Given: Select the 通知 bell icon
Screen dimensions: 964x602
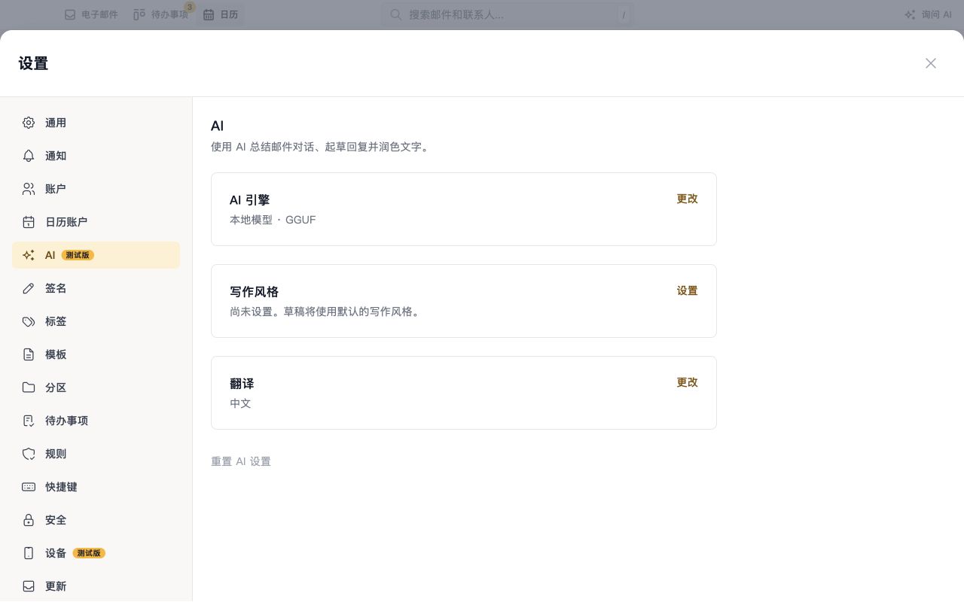Looking at the screenshot, I should 29,156.
